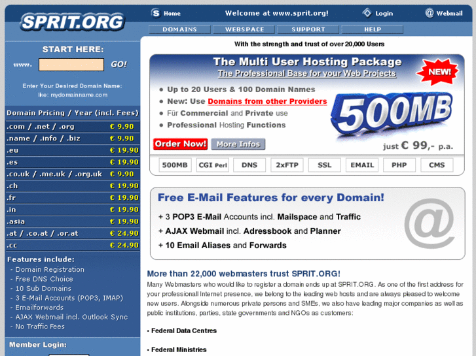Click the AJAX Webmail incl. Adressbook line
This screenshot has width=476, height=356.
[249, 231]
